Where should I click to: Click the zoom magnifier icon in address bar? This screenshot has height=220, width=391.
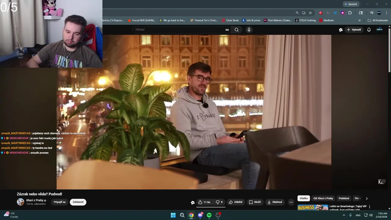click(x=297, y=13)
